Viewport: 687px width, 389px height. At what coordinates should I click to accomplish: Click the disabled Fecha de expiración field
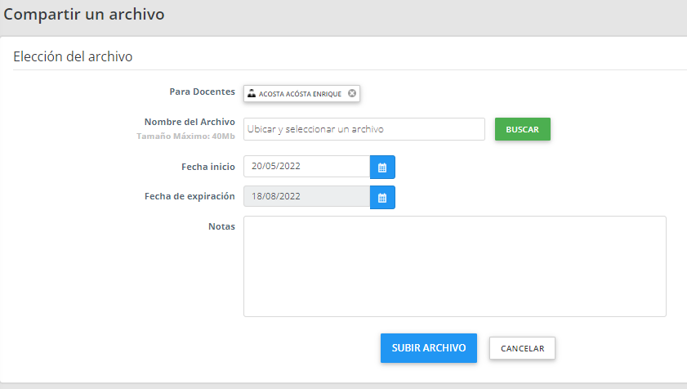pyautogui.click(x=306, y=197)
